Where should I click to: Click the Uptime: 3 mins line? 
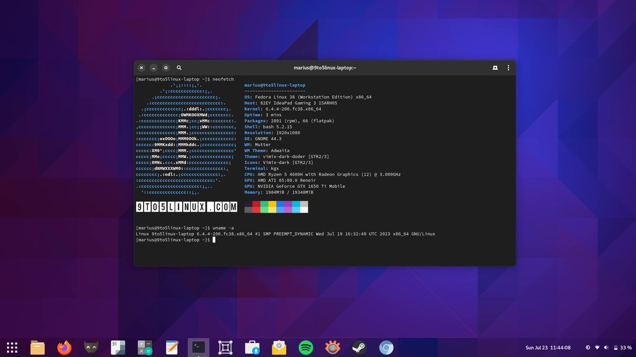(x=263, y=115)
